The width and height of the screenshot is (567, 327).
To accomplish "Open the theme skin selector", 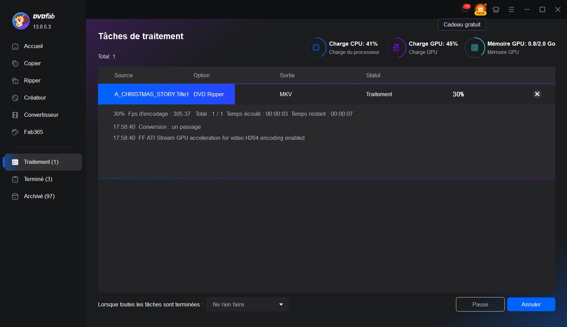I will (496, 9).
